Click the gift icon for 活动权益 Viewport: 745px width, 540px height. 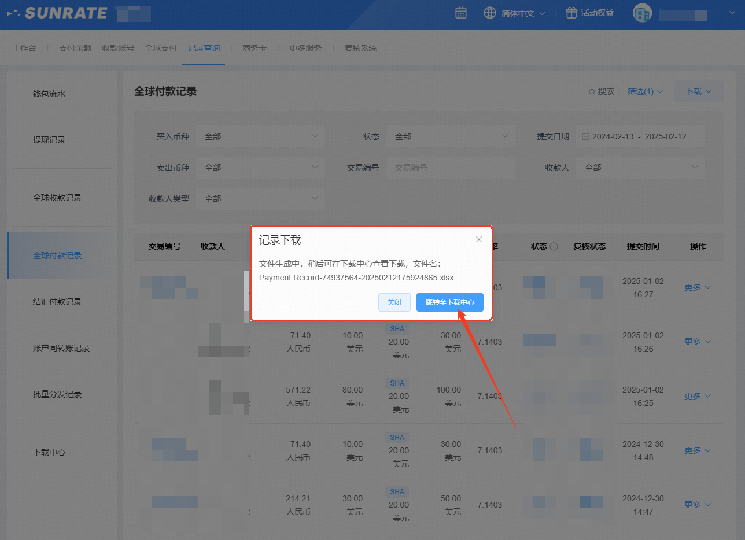[571, 13]
